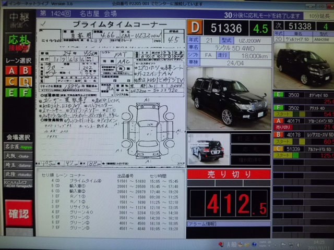Click the taskbar language bar あ般 indicator
Viewport: 334px width, 250px height.
(232, 244)
